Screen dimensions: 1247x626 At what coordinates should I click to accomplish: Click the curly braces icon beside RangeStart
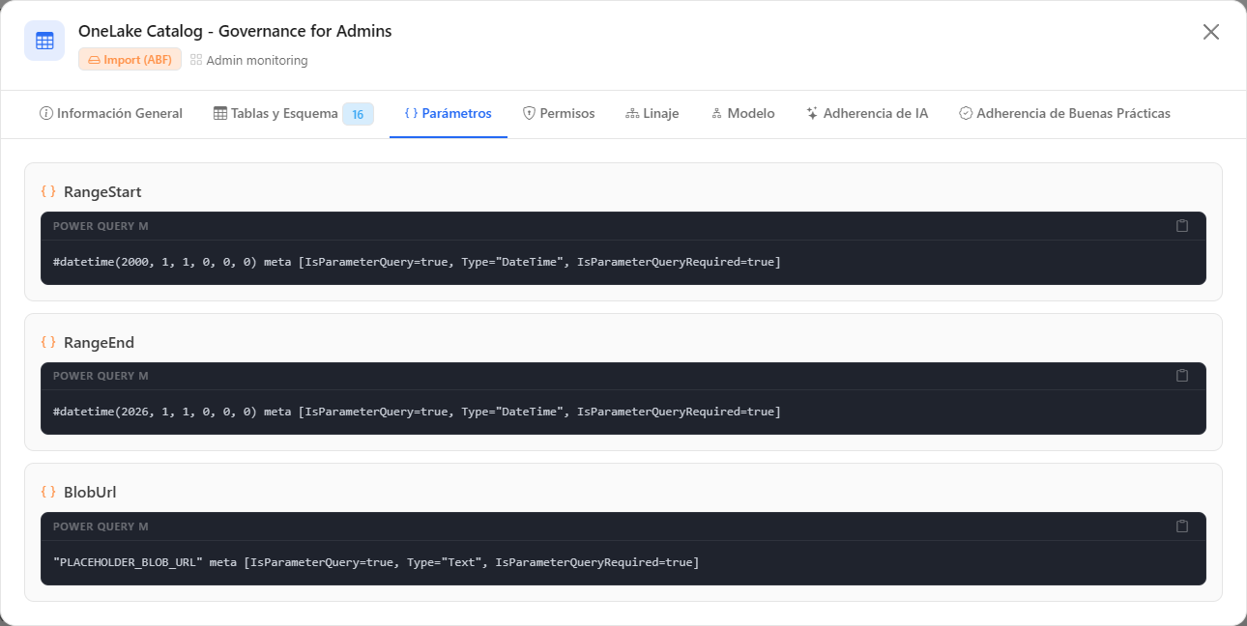[48, 191]
